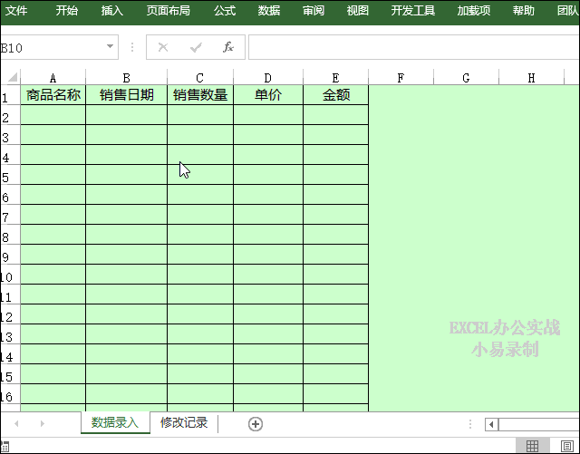Open the 审阅 ribbon tab
Image resolution: width=580 pixels, height=454 pixels.
(314, 10)
